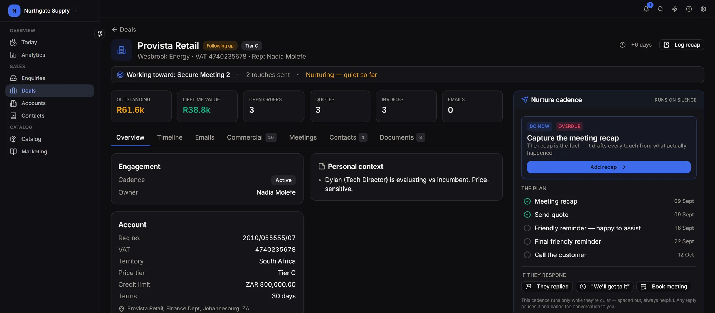Click the clock icon beside +6 days
Image resolution: width=715 pixels, height=313 pixels.
coord(622,45)
